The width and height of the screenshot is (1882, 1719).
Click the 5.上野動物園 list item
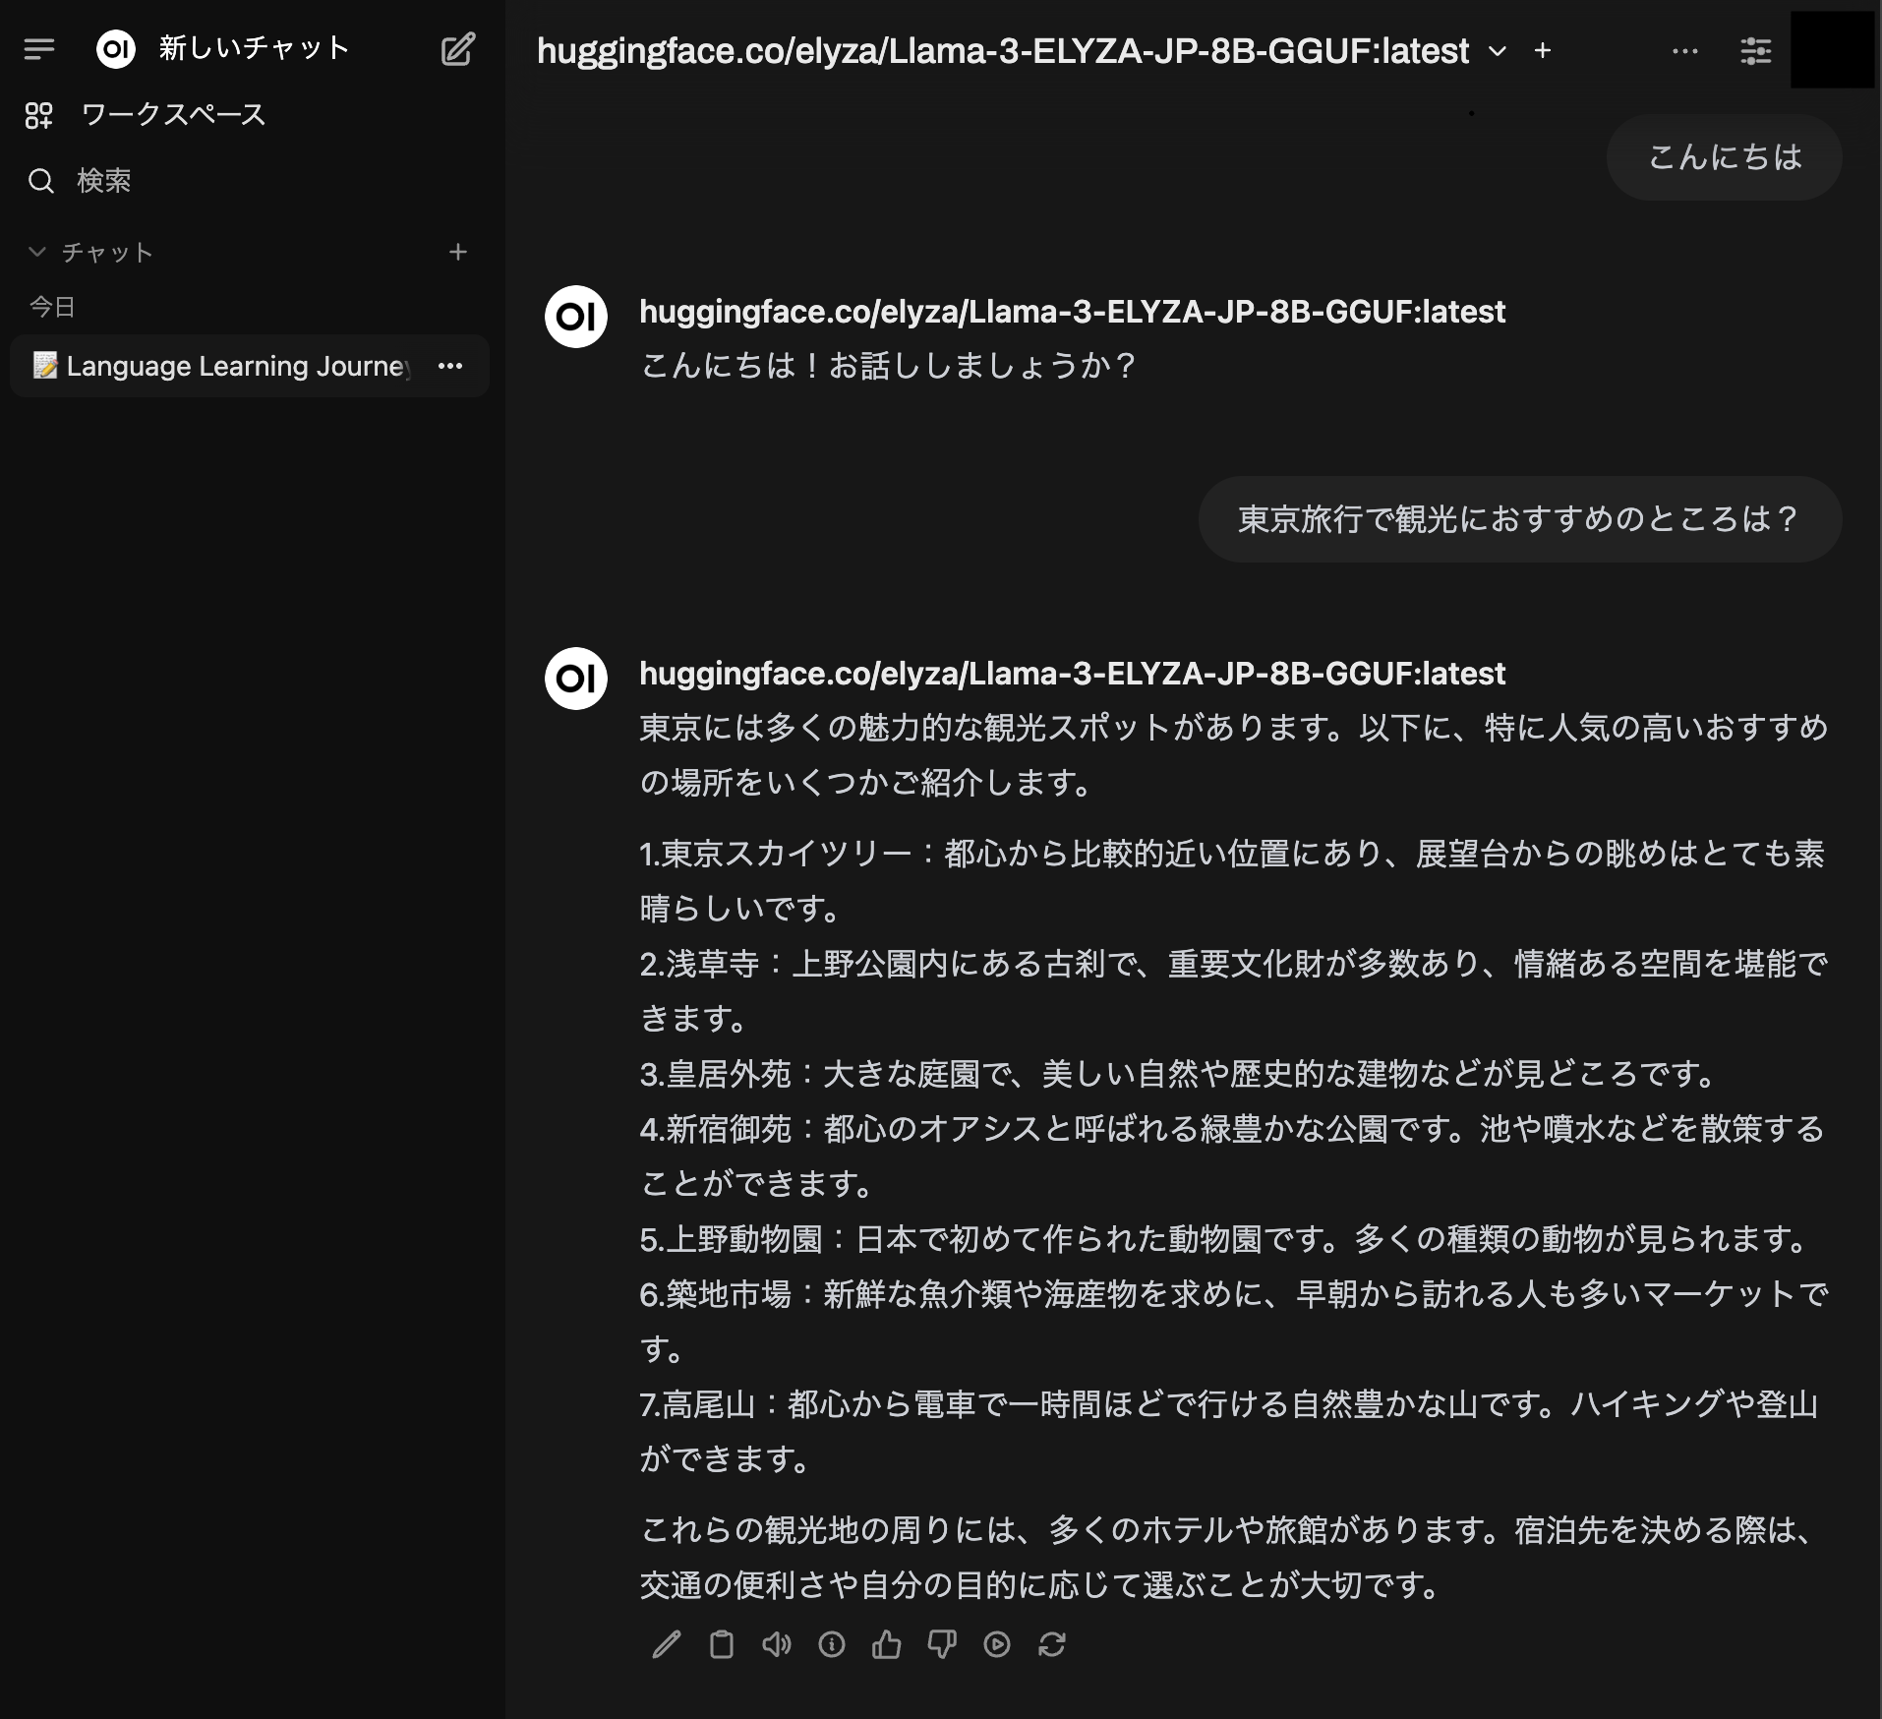point(1225,1239)
